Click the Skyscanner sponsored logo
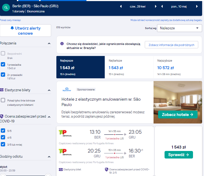Screen dimensions: 204x176 pyautogui.click(x=67, y=89)
